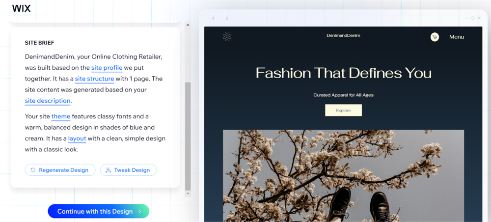Open the site Menu
The width and height of the screenshot is (491, 222).
(457, 37)
